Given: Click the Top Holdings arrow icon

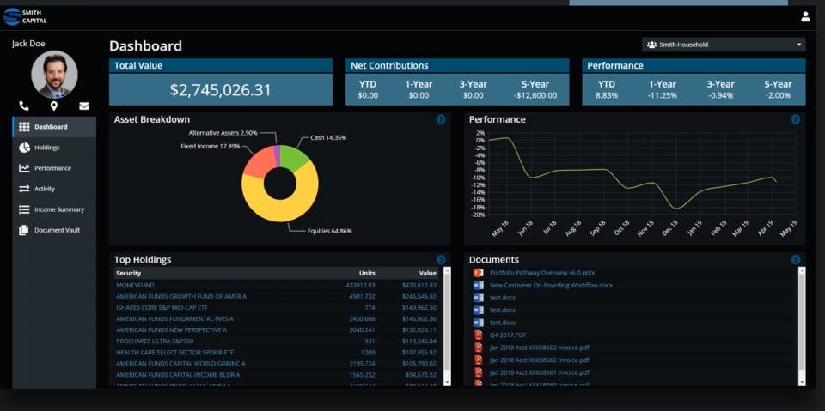Looking at the screenshot, I should (x=441, y=260).
